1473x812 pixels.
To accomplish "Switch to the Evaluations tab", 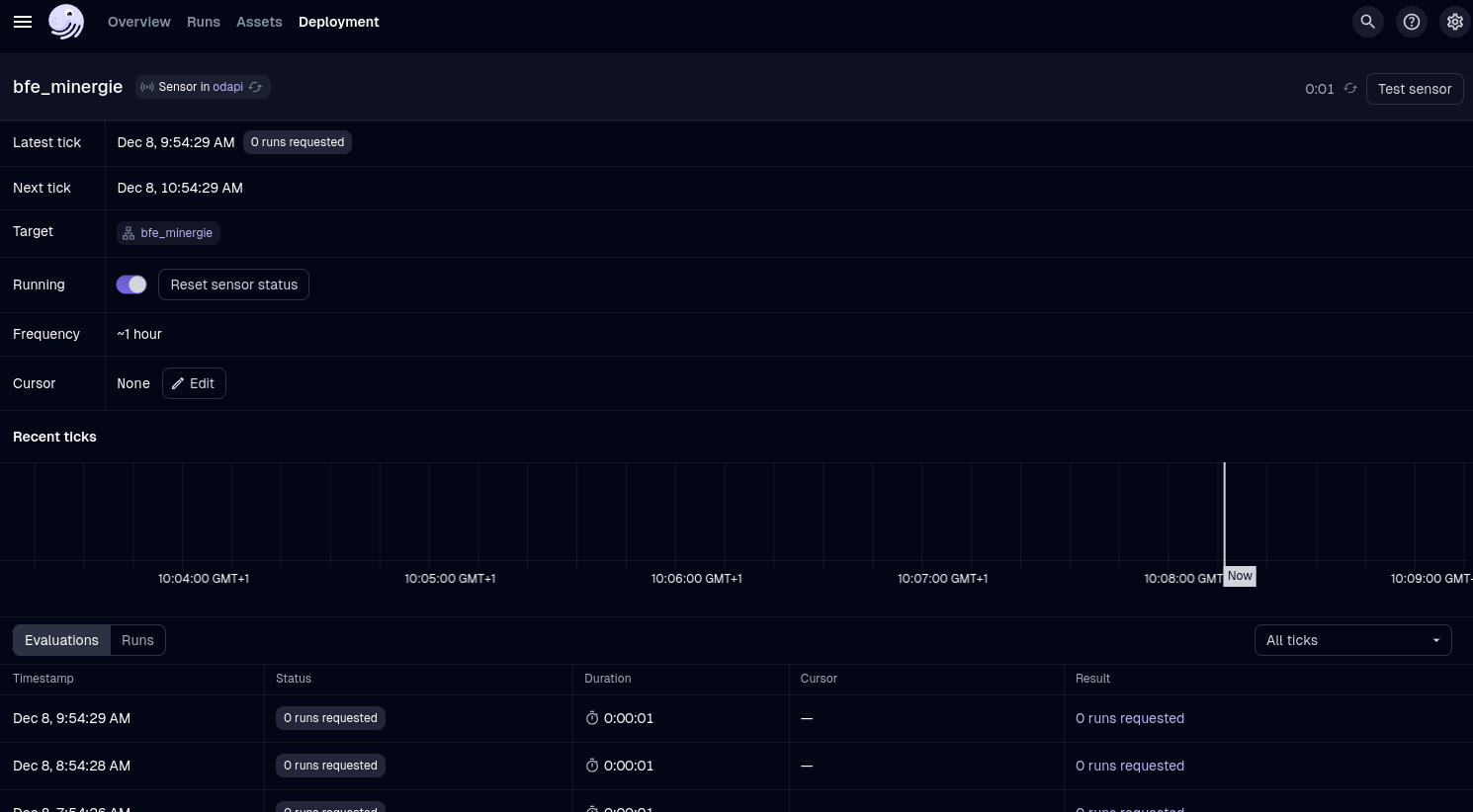I will pos(61,640).
